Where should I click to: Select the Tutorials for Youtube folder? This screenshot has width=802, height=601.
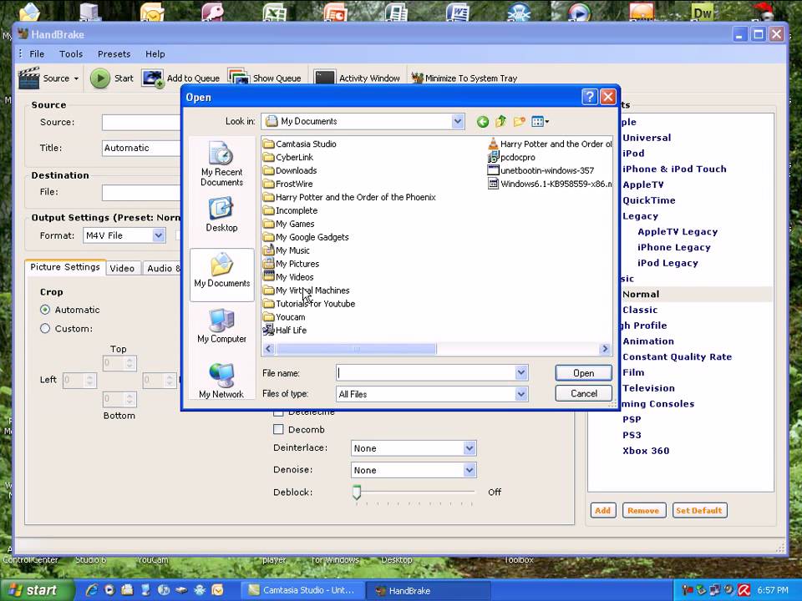click(309, 304)
